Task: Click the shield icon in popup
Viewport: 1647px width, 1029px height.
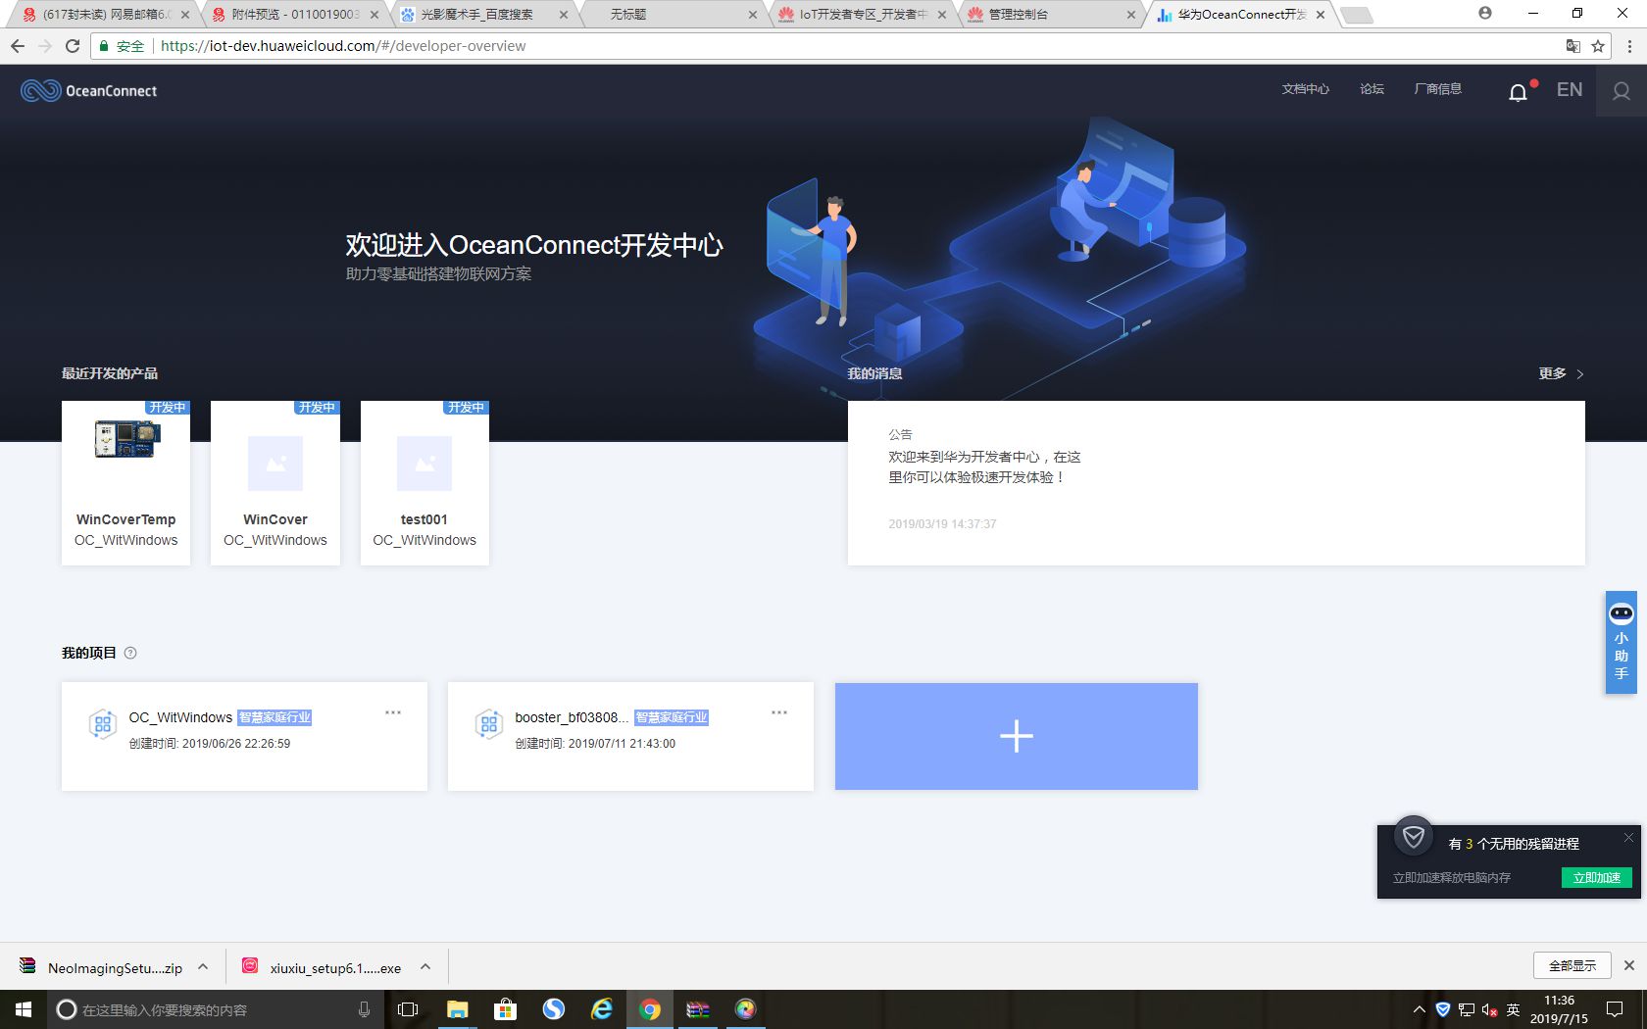Action: coord(1413,836)
